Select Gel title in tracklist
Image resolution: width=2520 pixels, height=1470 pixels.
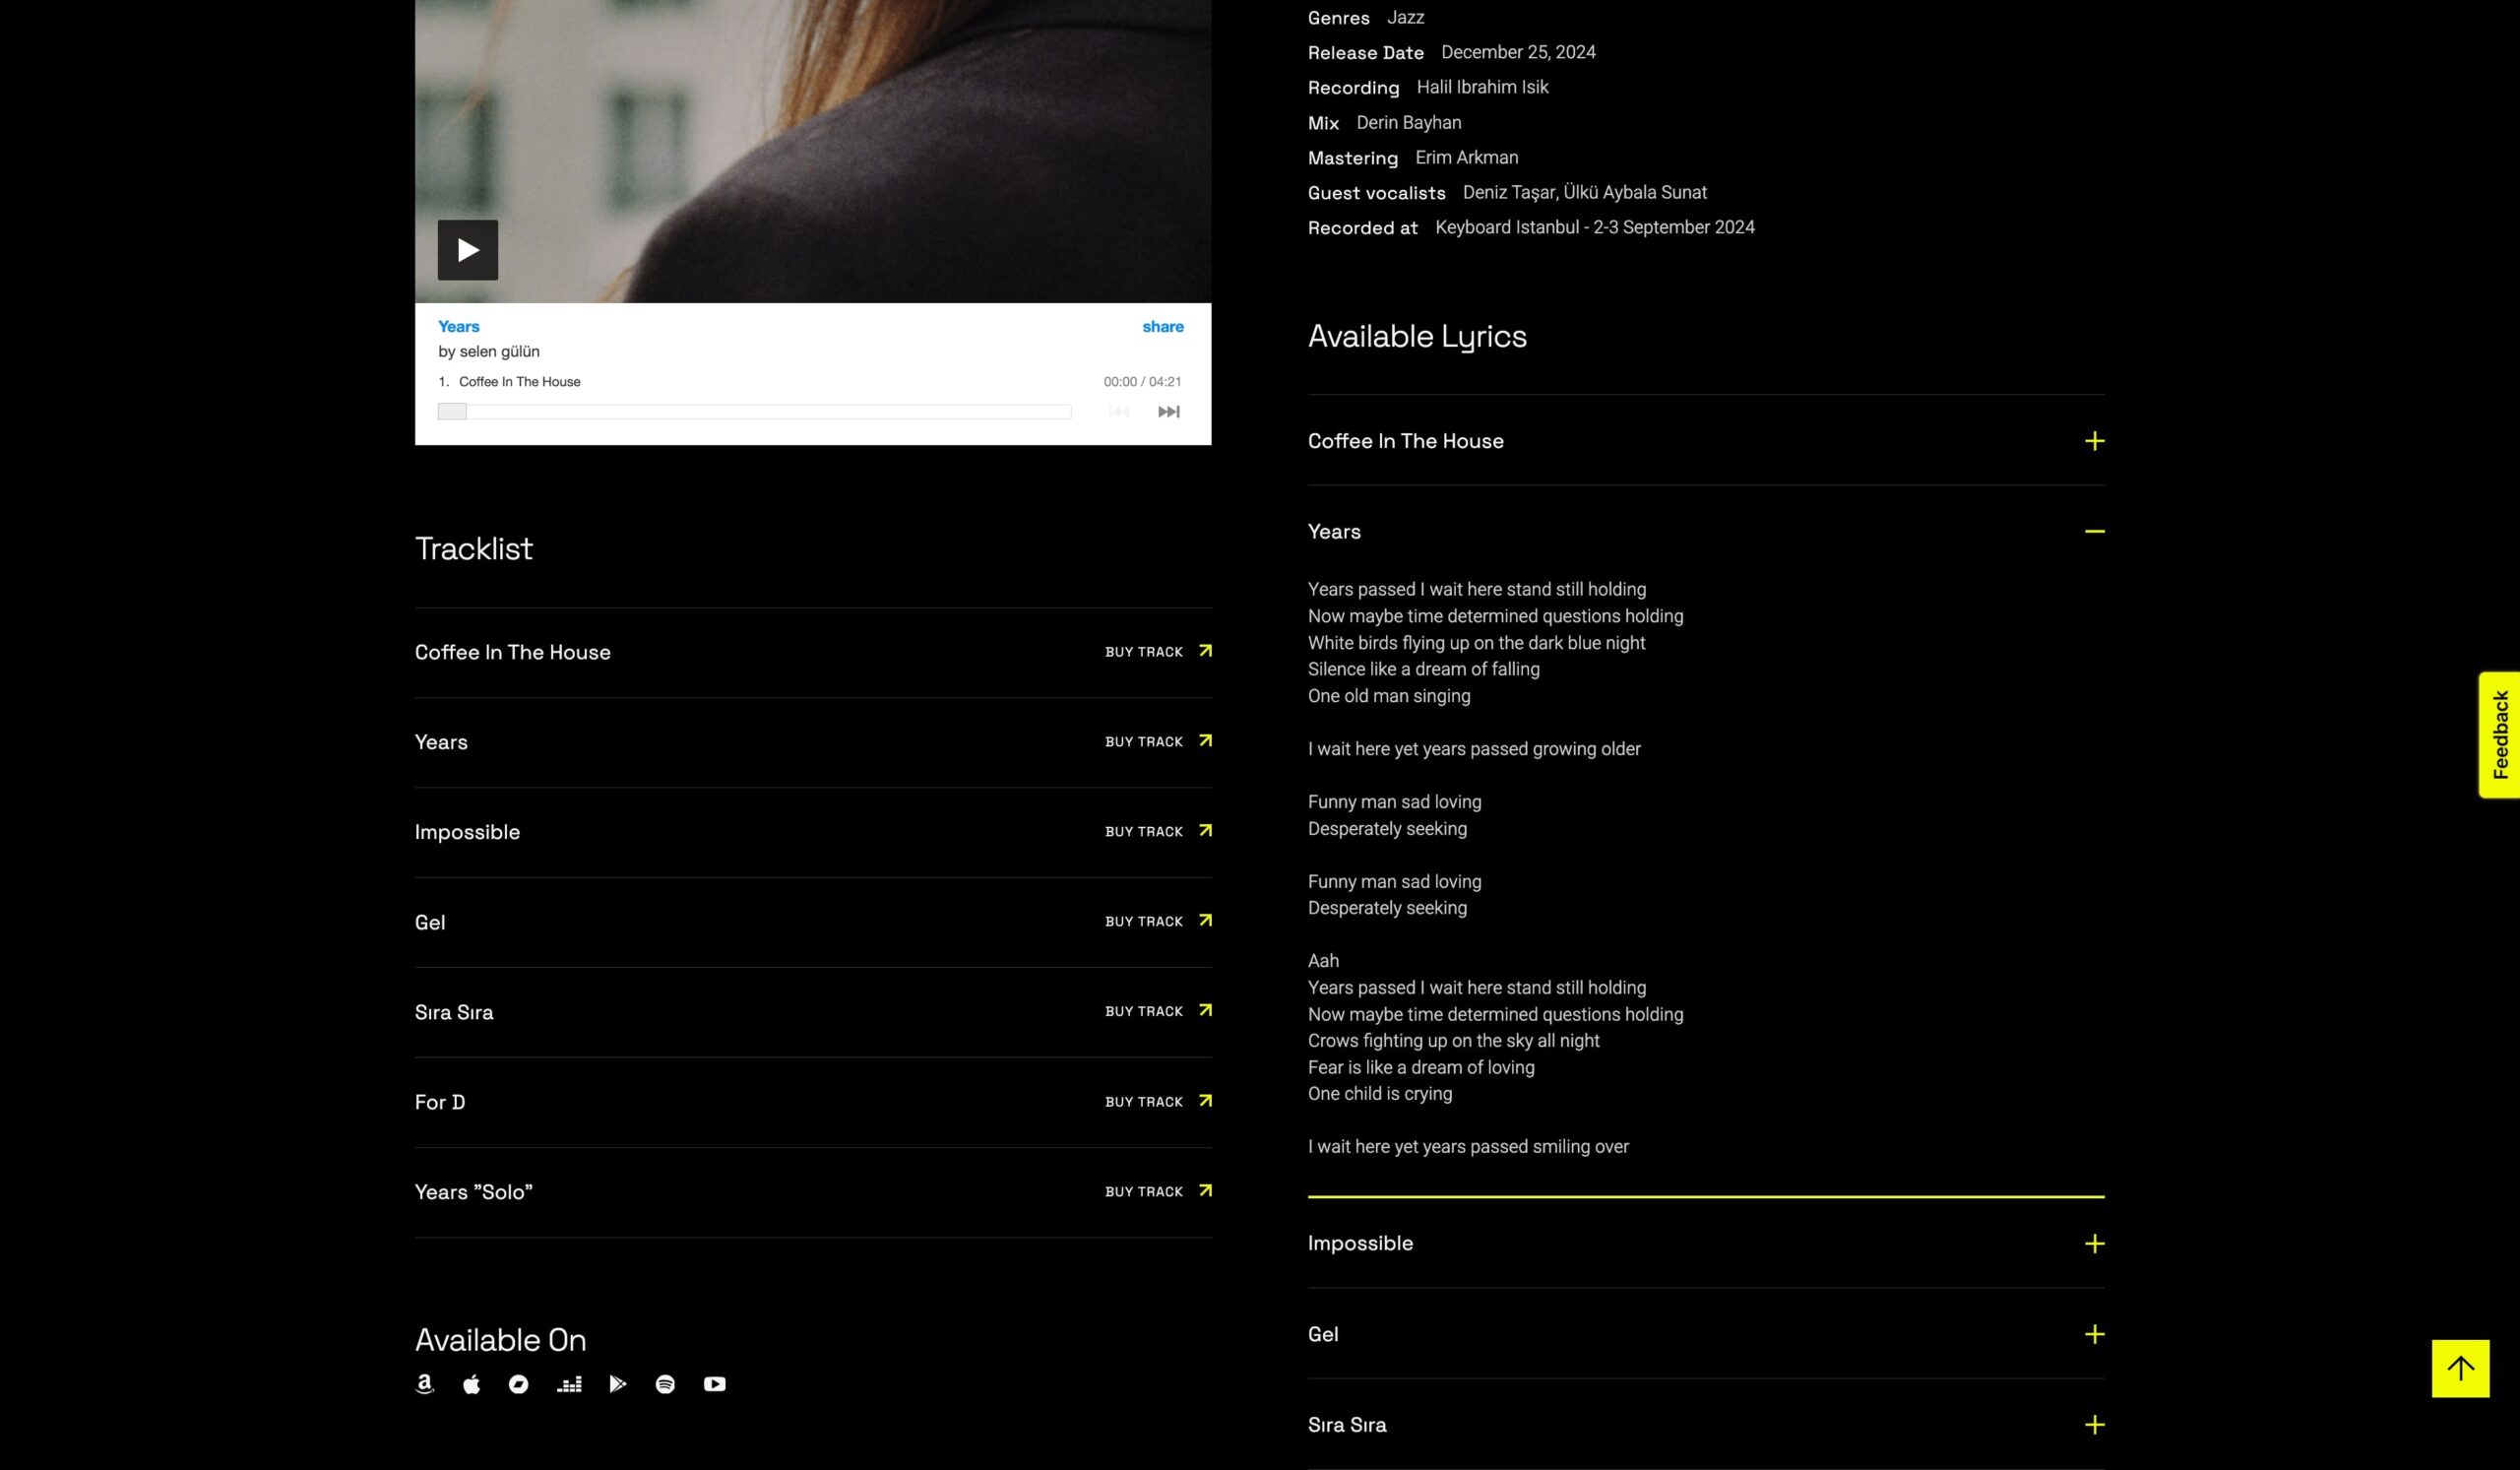click(430, 922)
